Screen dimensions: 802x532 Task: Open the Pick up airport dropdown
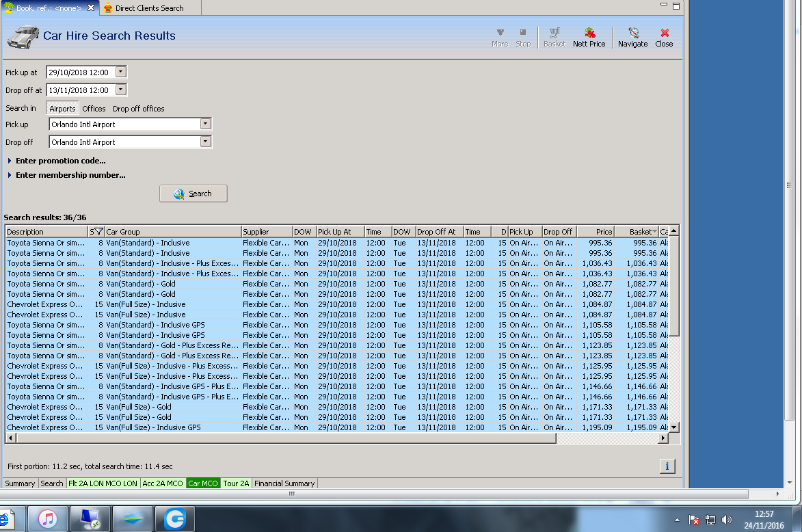(x=205, y=124)
